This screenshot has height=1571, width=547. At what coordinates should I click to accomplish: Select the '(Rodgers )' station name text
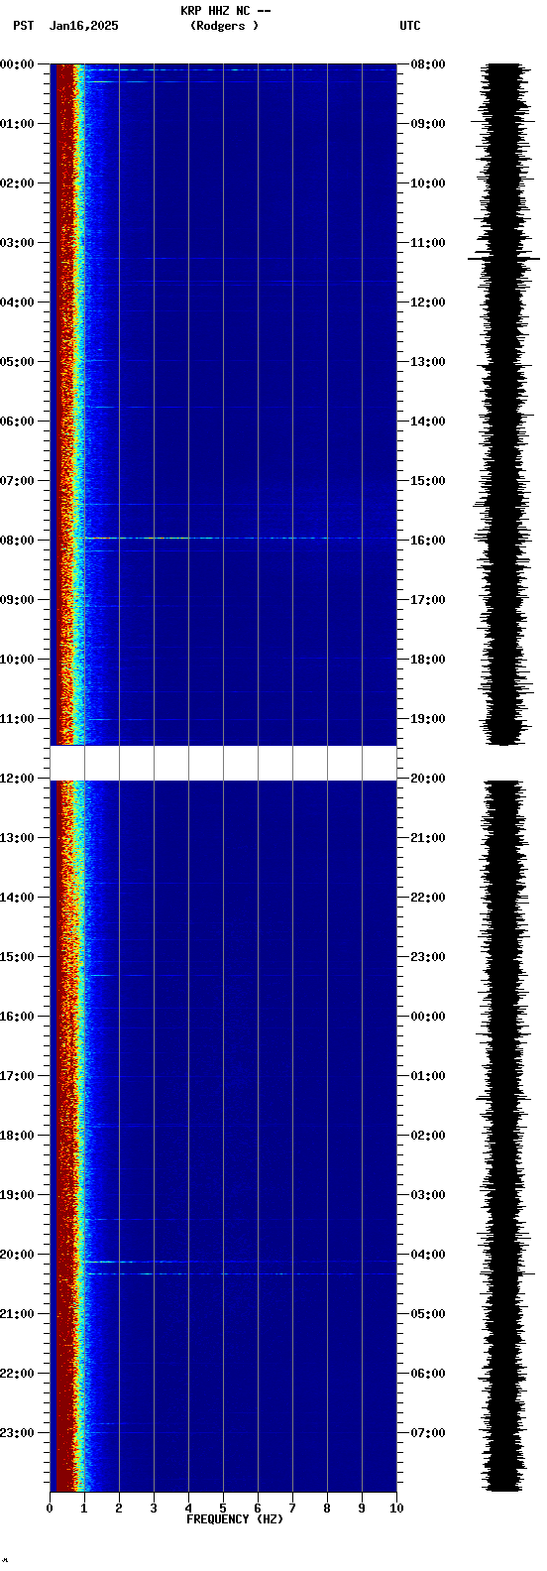pos(225,26)
